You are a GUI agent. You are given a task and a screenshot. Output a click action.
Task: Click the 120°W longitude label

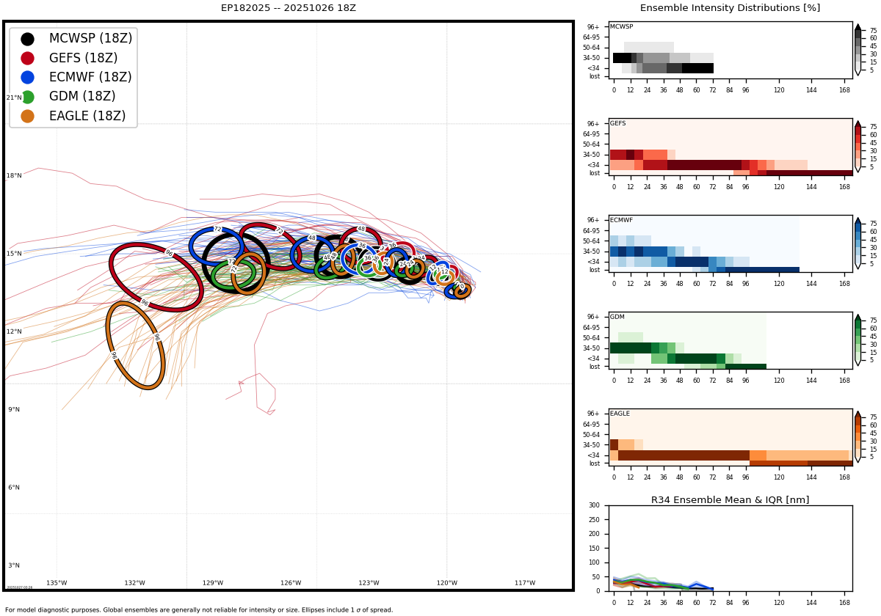(x=446, y=583)
